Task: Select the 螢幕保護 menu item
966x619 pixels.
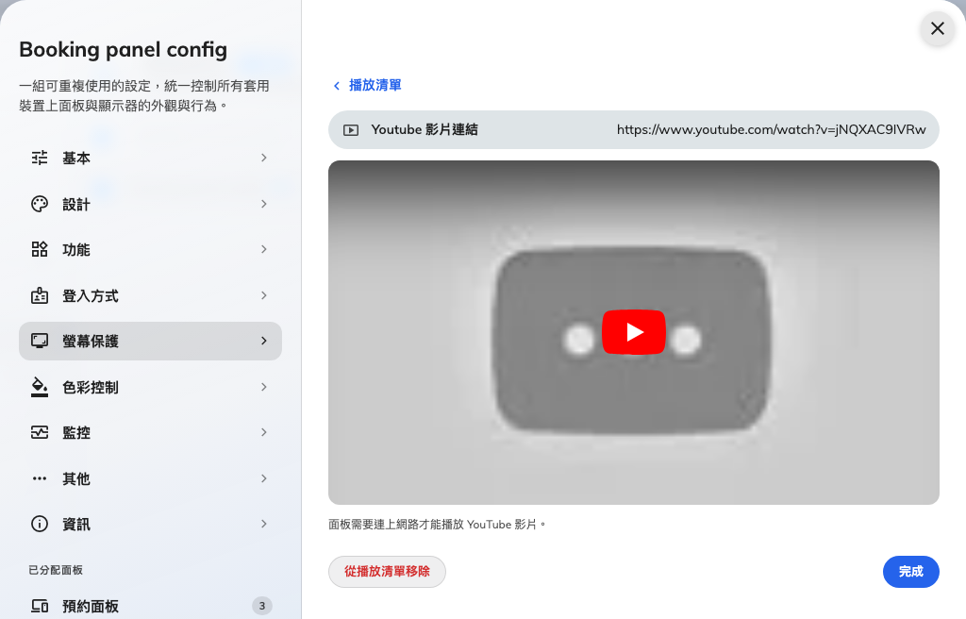Action: pyautogui.click(x=150, y=341)
